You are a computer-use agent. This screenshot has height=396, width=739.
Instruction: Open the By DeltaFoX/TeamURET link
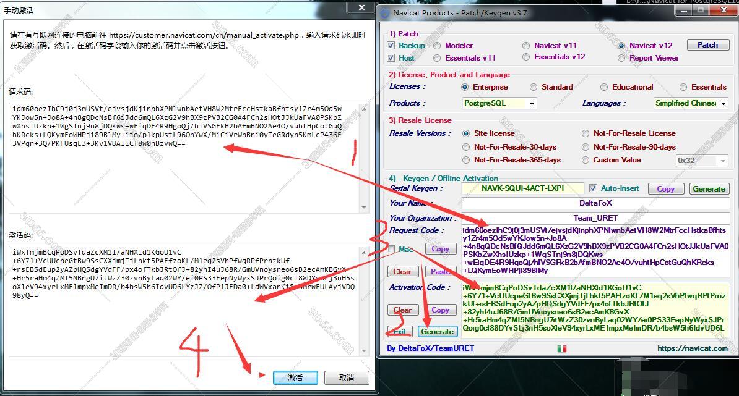pyautogui.click(x=430, y=348)
